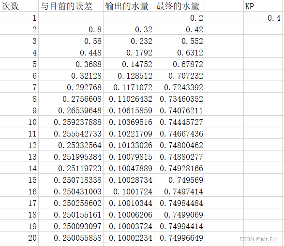Click the cell showing 0.73460352
The image size is (284, 246).
pyautogui.click(x=179, y=98)
